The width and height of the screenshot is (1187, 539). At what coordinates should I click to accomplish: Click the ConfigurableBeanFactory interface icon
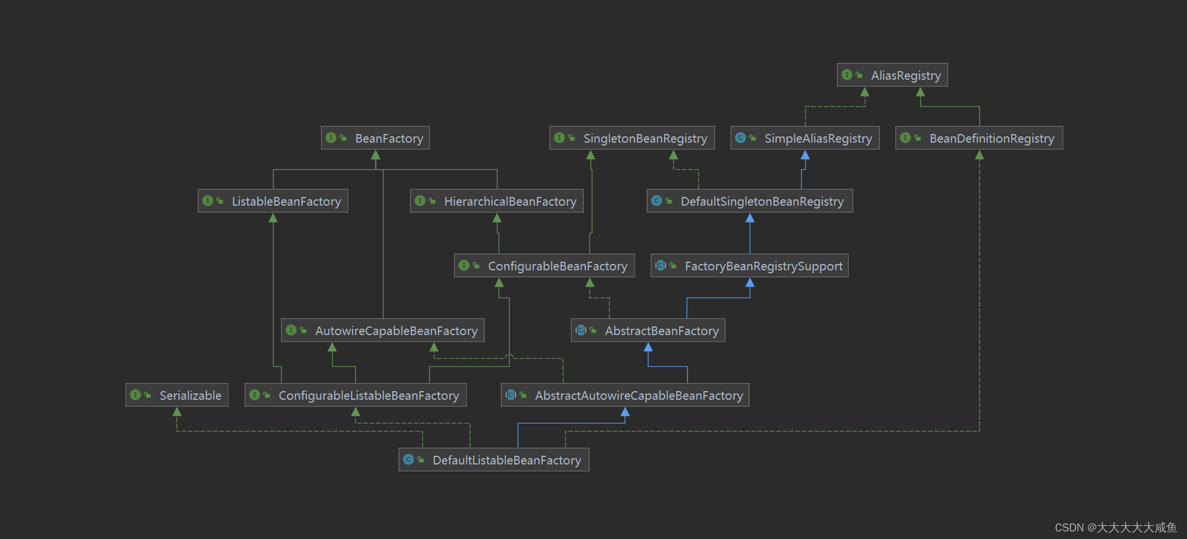464,265
